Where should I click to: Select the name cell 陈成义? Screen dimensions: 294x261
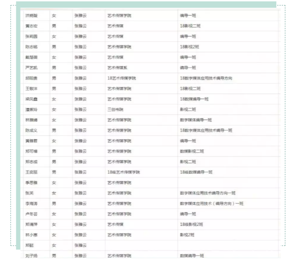[31, 130]
